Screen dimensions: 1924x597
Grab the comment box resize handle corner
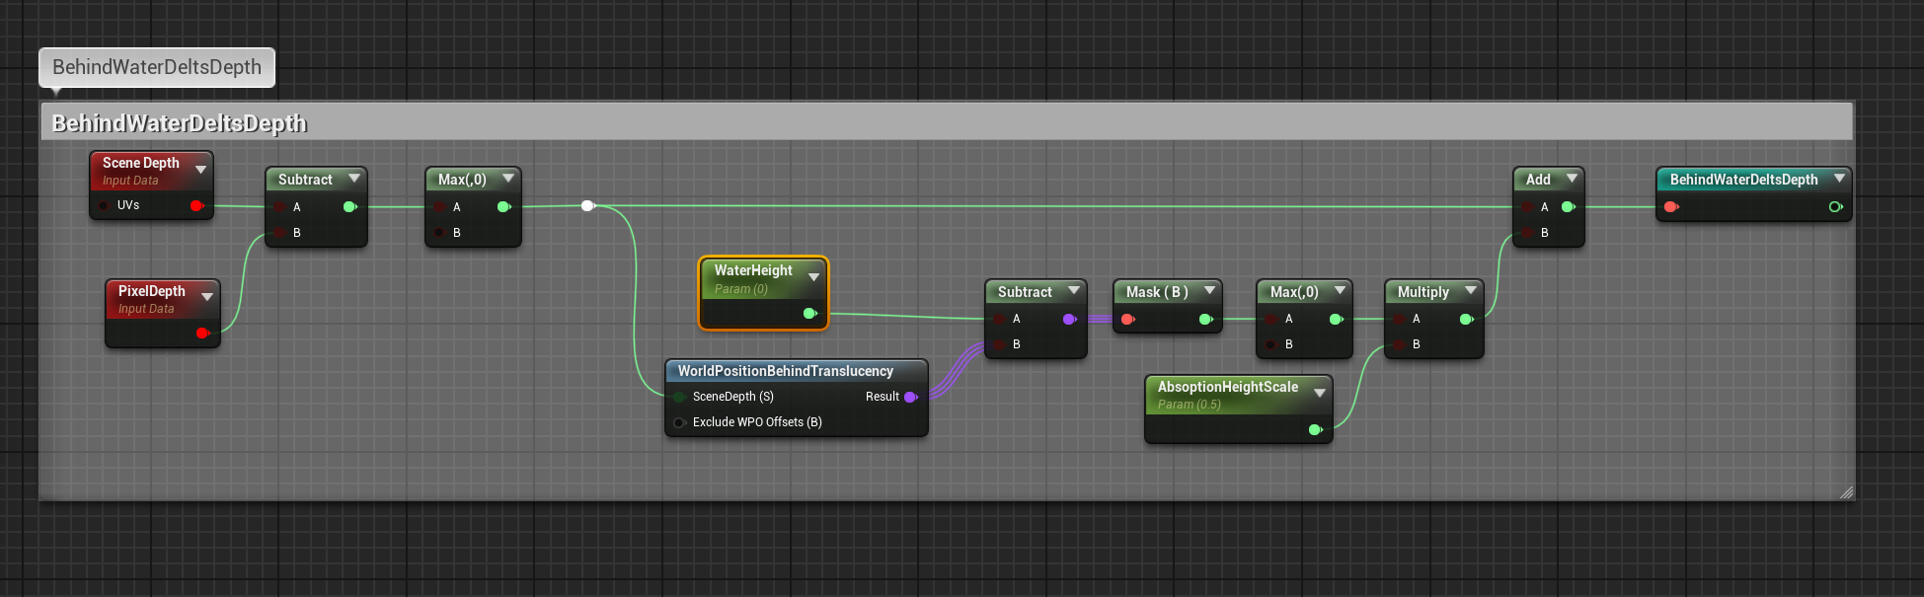tap(1846, 492)
